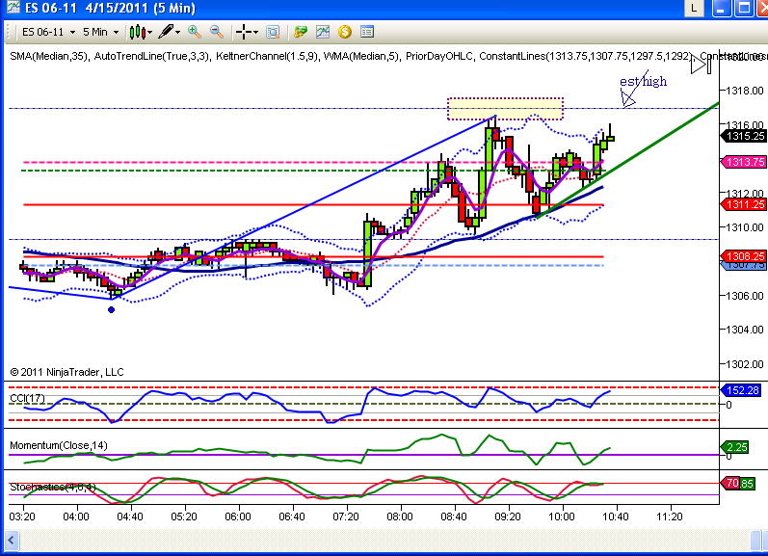This screenshot has height=556, width=768.
Task: Click the 08:00 time axis label
Action: pos(400,516)
